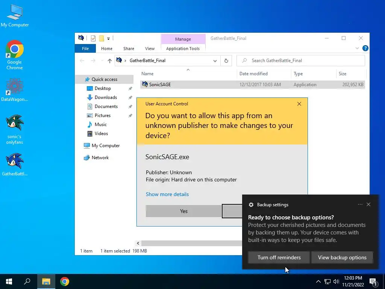
Task: Click Backup settings gear icon
Action: tap(251, 205)
